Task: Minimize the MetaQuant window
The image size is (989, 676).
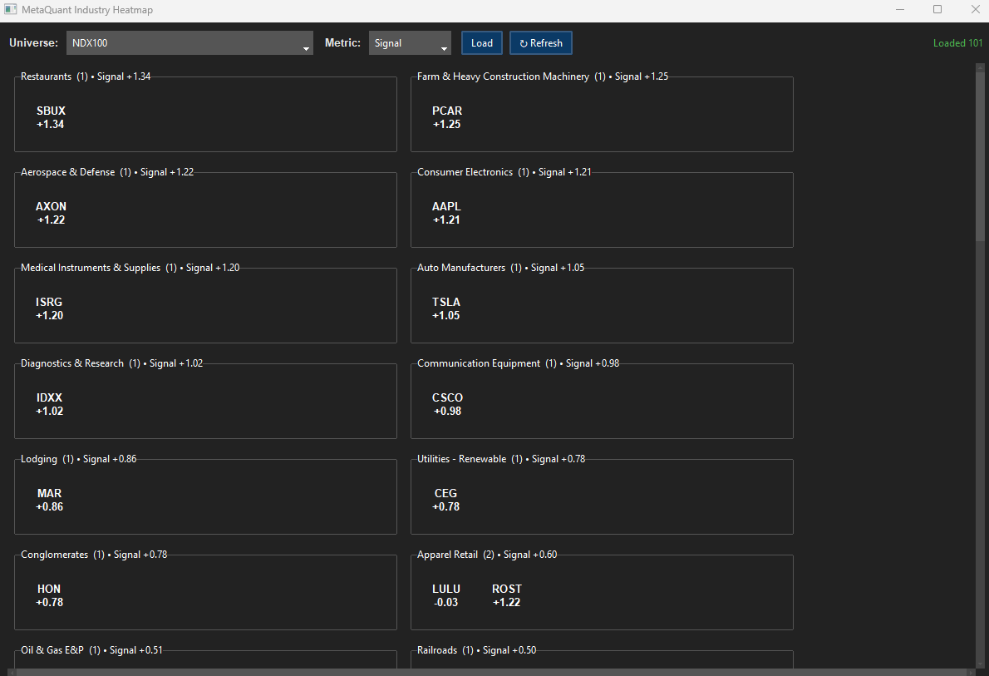Action: [x=900, y=9]
